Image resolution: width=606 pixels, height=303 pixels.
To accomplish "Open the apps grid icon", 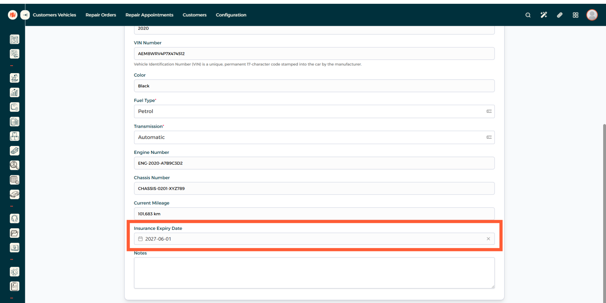I will coord(575,15).
